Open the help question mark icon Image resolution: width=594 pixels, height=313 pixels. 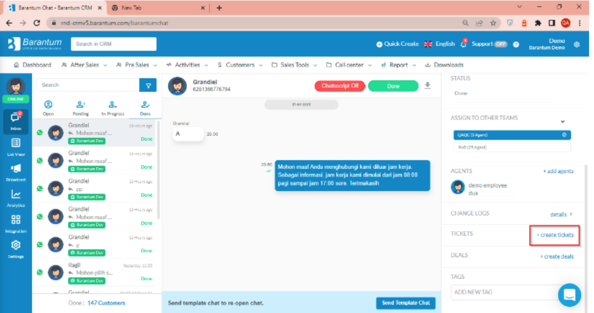click(516, 44)
